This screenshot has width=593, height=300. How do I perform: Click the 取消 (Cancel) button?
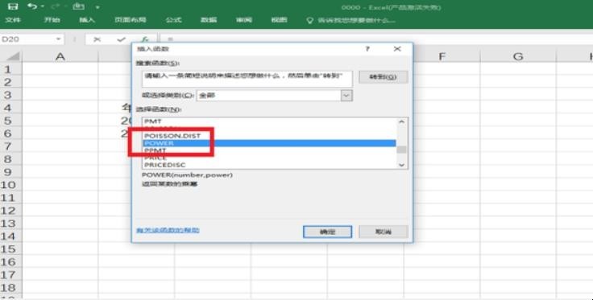[383, 232]
